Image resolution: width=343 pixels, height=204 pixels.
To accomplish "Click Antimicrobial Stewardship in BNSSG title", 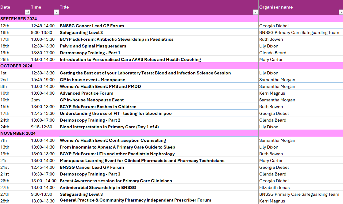I will tap(98, 187).
